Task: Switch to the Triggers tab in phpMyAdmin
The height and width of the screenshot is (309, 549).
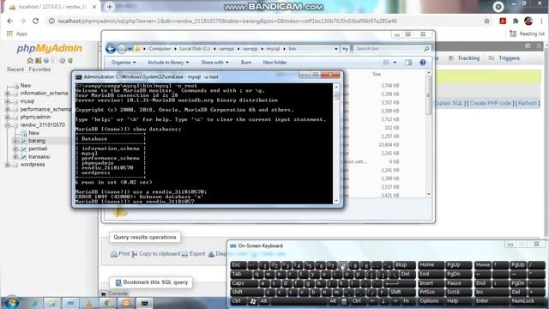Action: pos(504,58)
